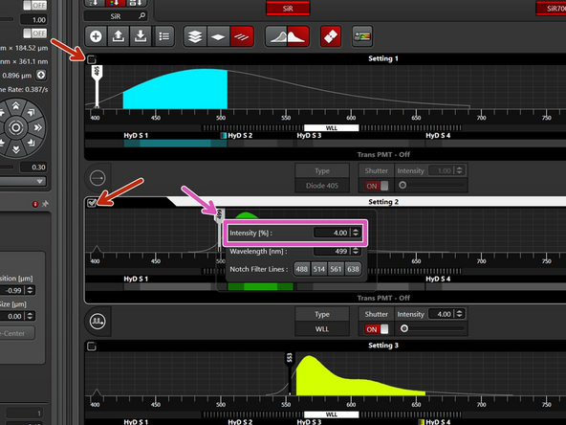Click the 0.30 value field in left panel
Image resolution: width=566 pixels, height=425 pixels.
click(33, 167)
